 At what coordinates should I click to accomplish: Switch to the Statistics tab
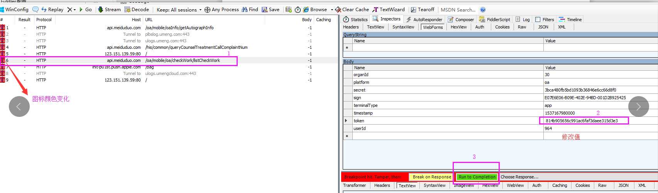(355, 19)
